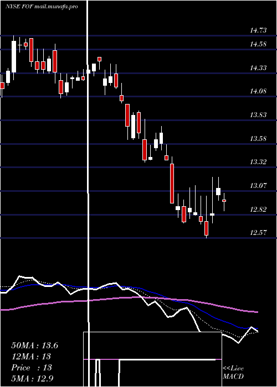This screenshot has width=277, height=387.
Task: Click the <<Live MACD label
Action: [x=233, y=372]
